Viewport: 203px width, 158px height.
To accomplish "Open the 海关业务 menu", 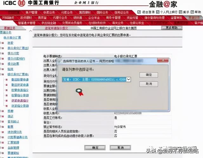I will pos(118,23).
